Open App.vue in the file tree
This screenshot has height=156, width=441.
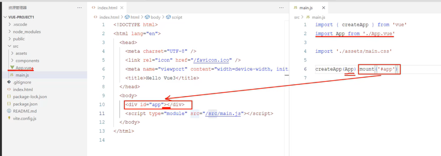pyautogui.click(x=24, y=68)
